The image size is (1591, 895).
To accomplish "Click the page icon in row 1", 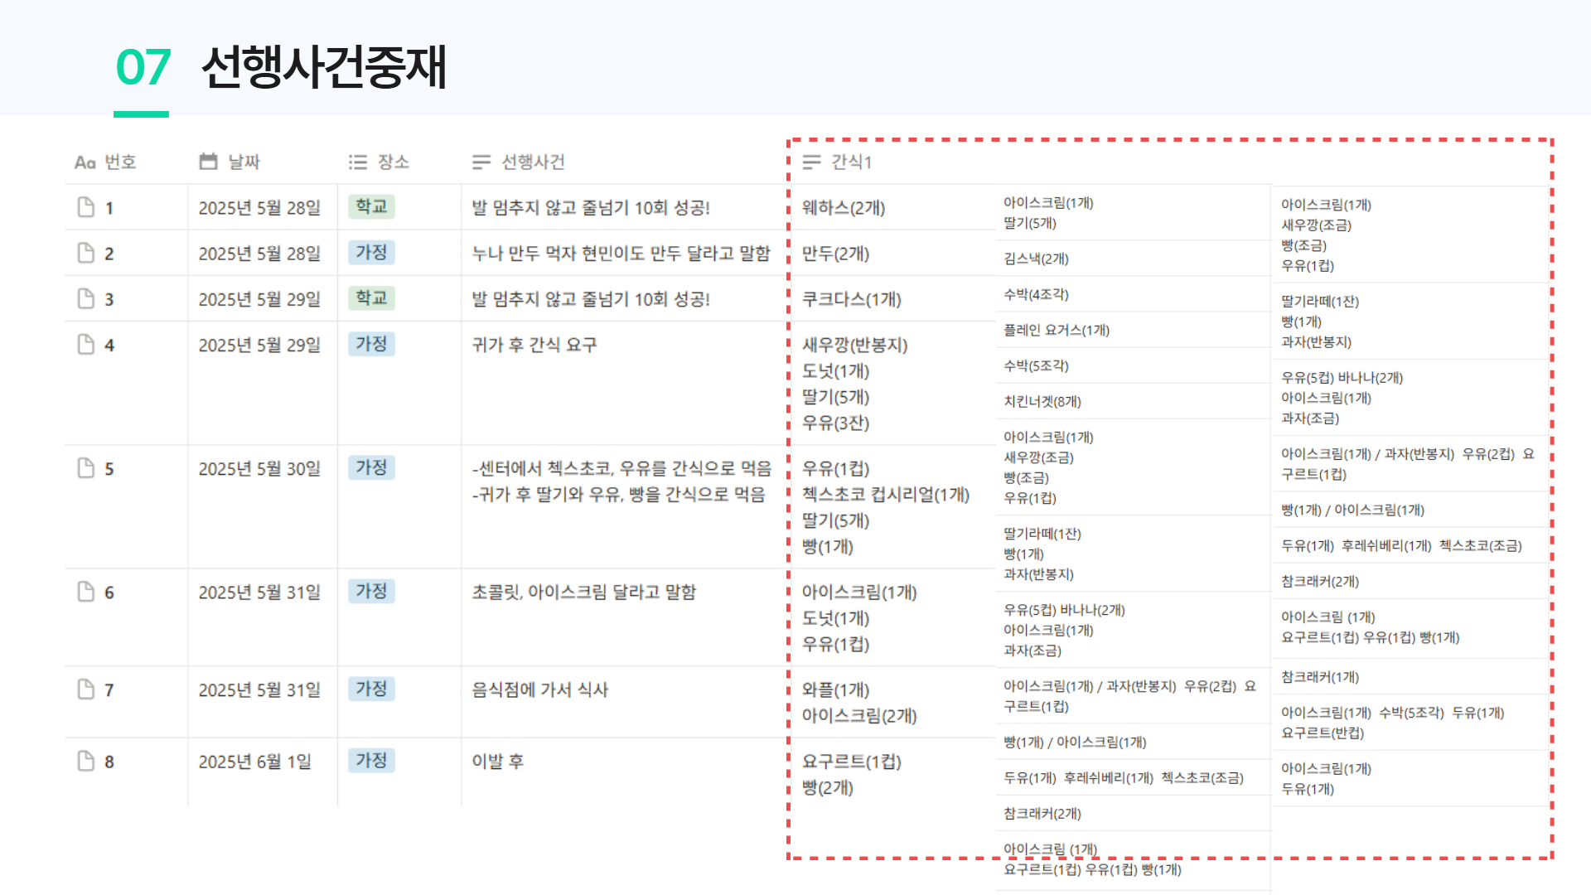I will tap(85, 207).
